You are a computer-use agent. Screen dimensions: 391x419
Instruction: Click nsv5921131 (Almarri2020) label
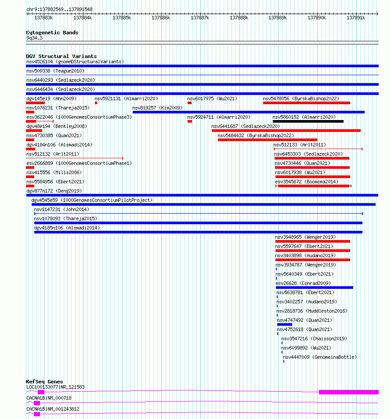(x=126, y=98)
